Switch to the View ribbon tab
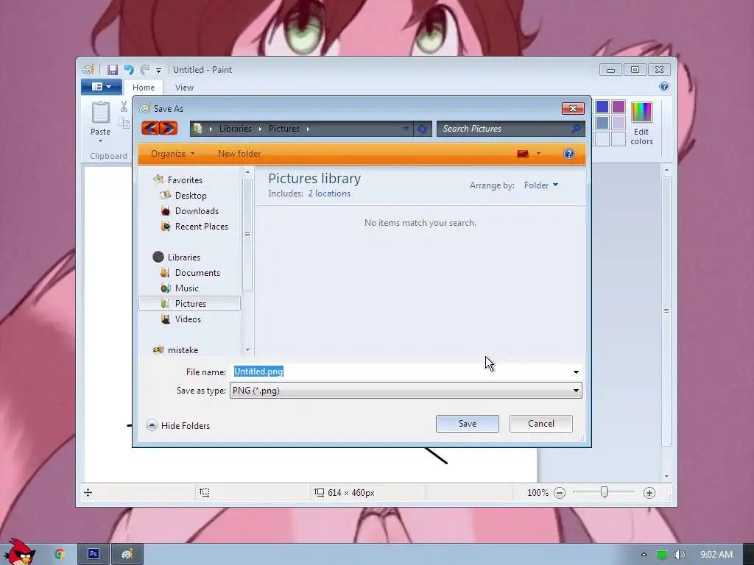The width and height of the screenshot is (754, 565). [184, 88]
